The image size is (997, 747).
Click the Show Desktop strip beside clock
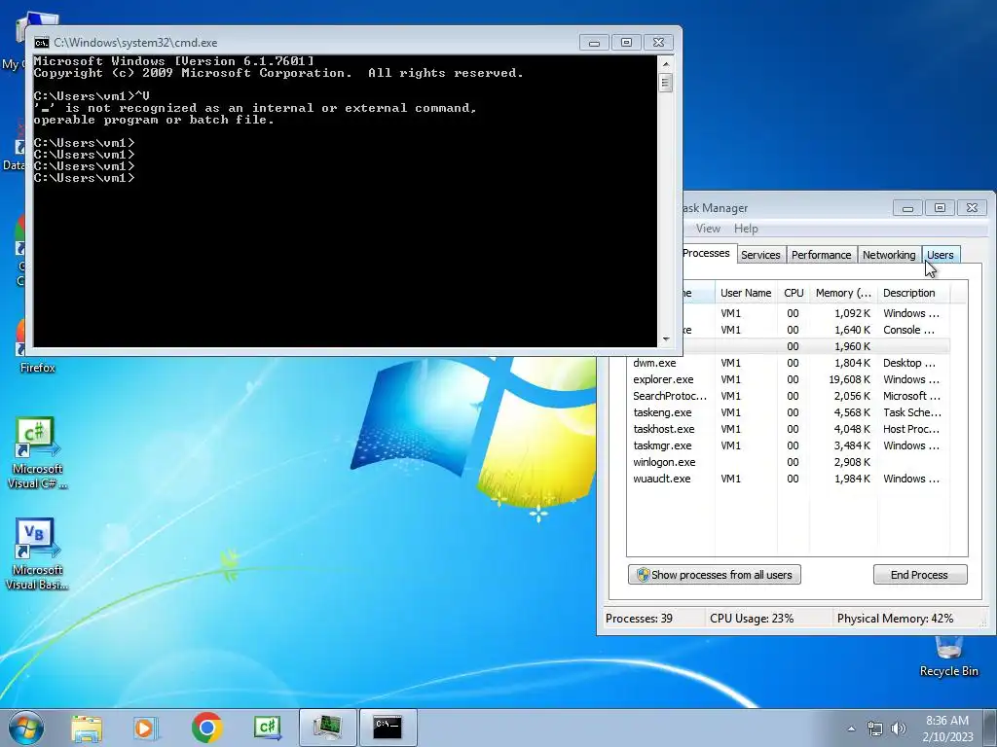tap(991, 729)
